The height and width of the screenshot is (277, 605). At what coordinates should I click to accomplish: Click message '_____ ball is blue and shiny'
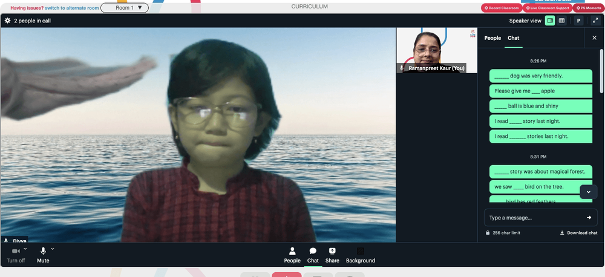(x=540, y=106)
